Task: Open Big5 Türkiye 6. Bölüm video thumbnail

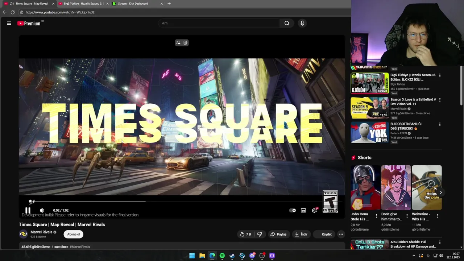Action: (369, 83)
